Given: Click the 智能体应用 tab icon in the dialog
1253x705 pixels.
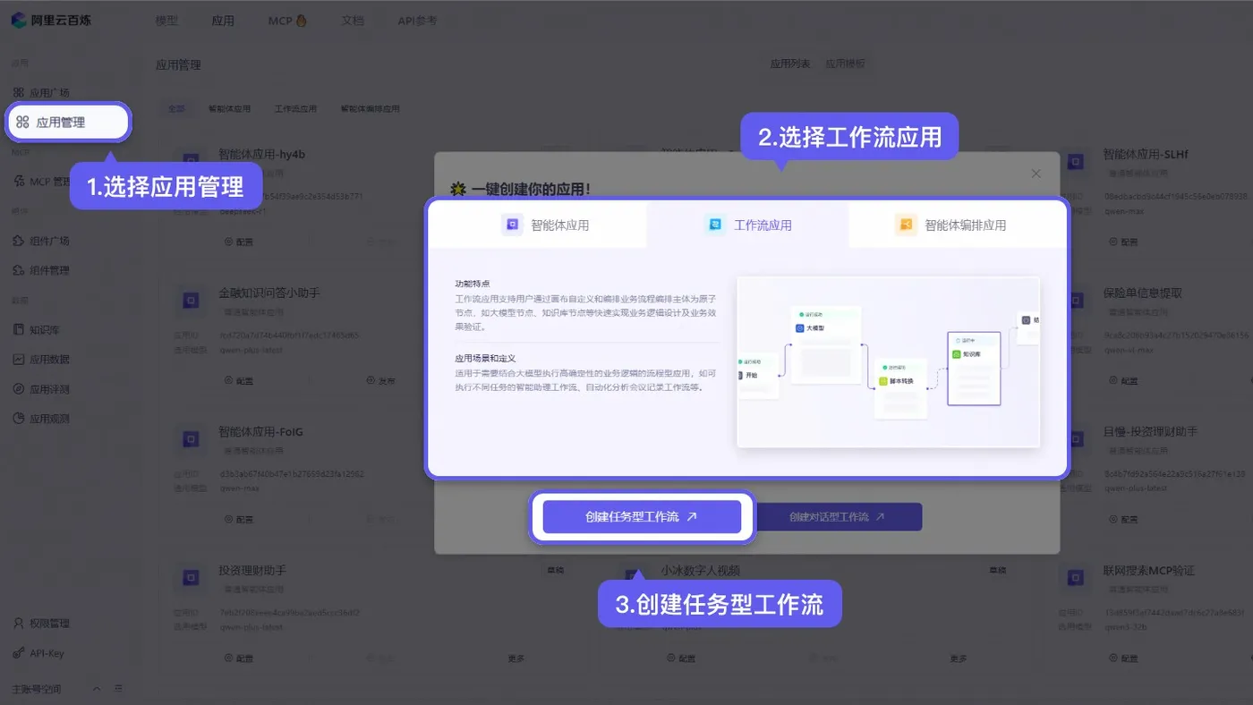Looking at the screenshot, I should (512, 225).
